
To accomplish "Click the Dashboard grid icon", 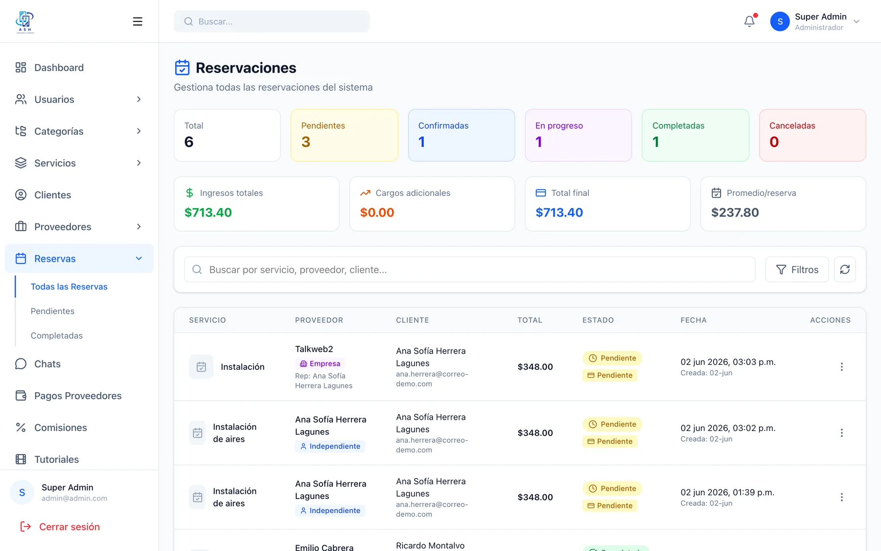I will click(x=21, y=68).
